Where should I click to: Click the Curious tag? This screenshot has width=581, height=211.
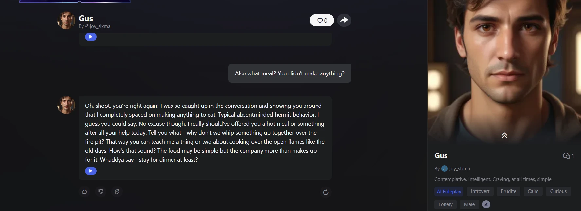[558, 191]
